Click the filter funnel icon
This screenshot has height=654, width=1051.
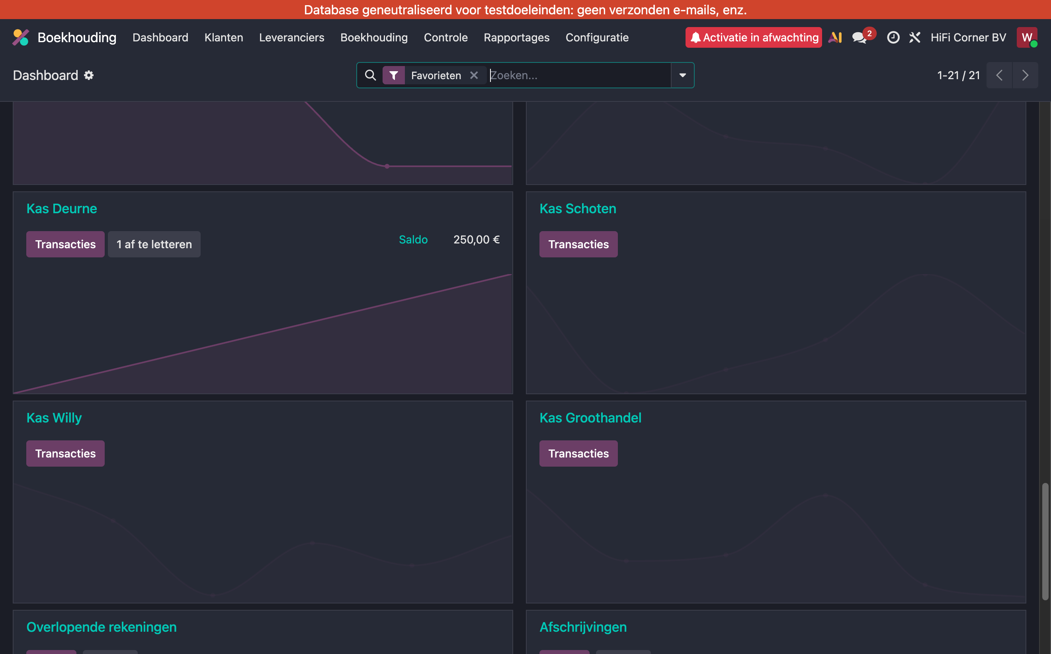[393, 75]
